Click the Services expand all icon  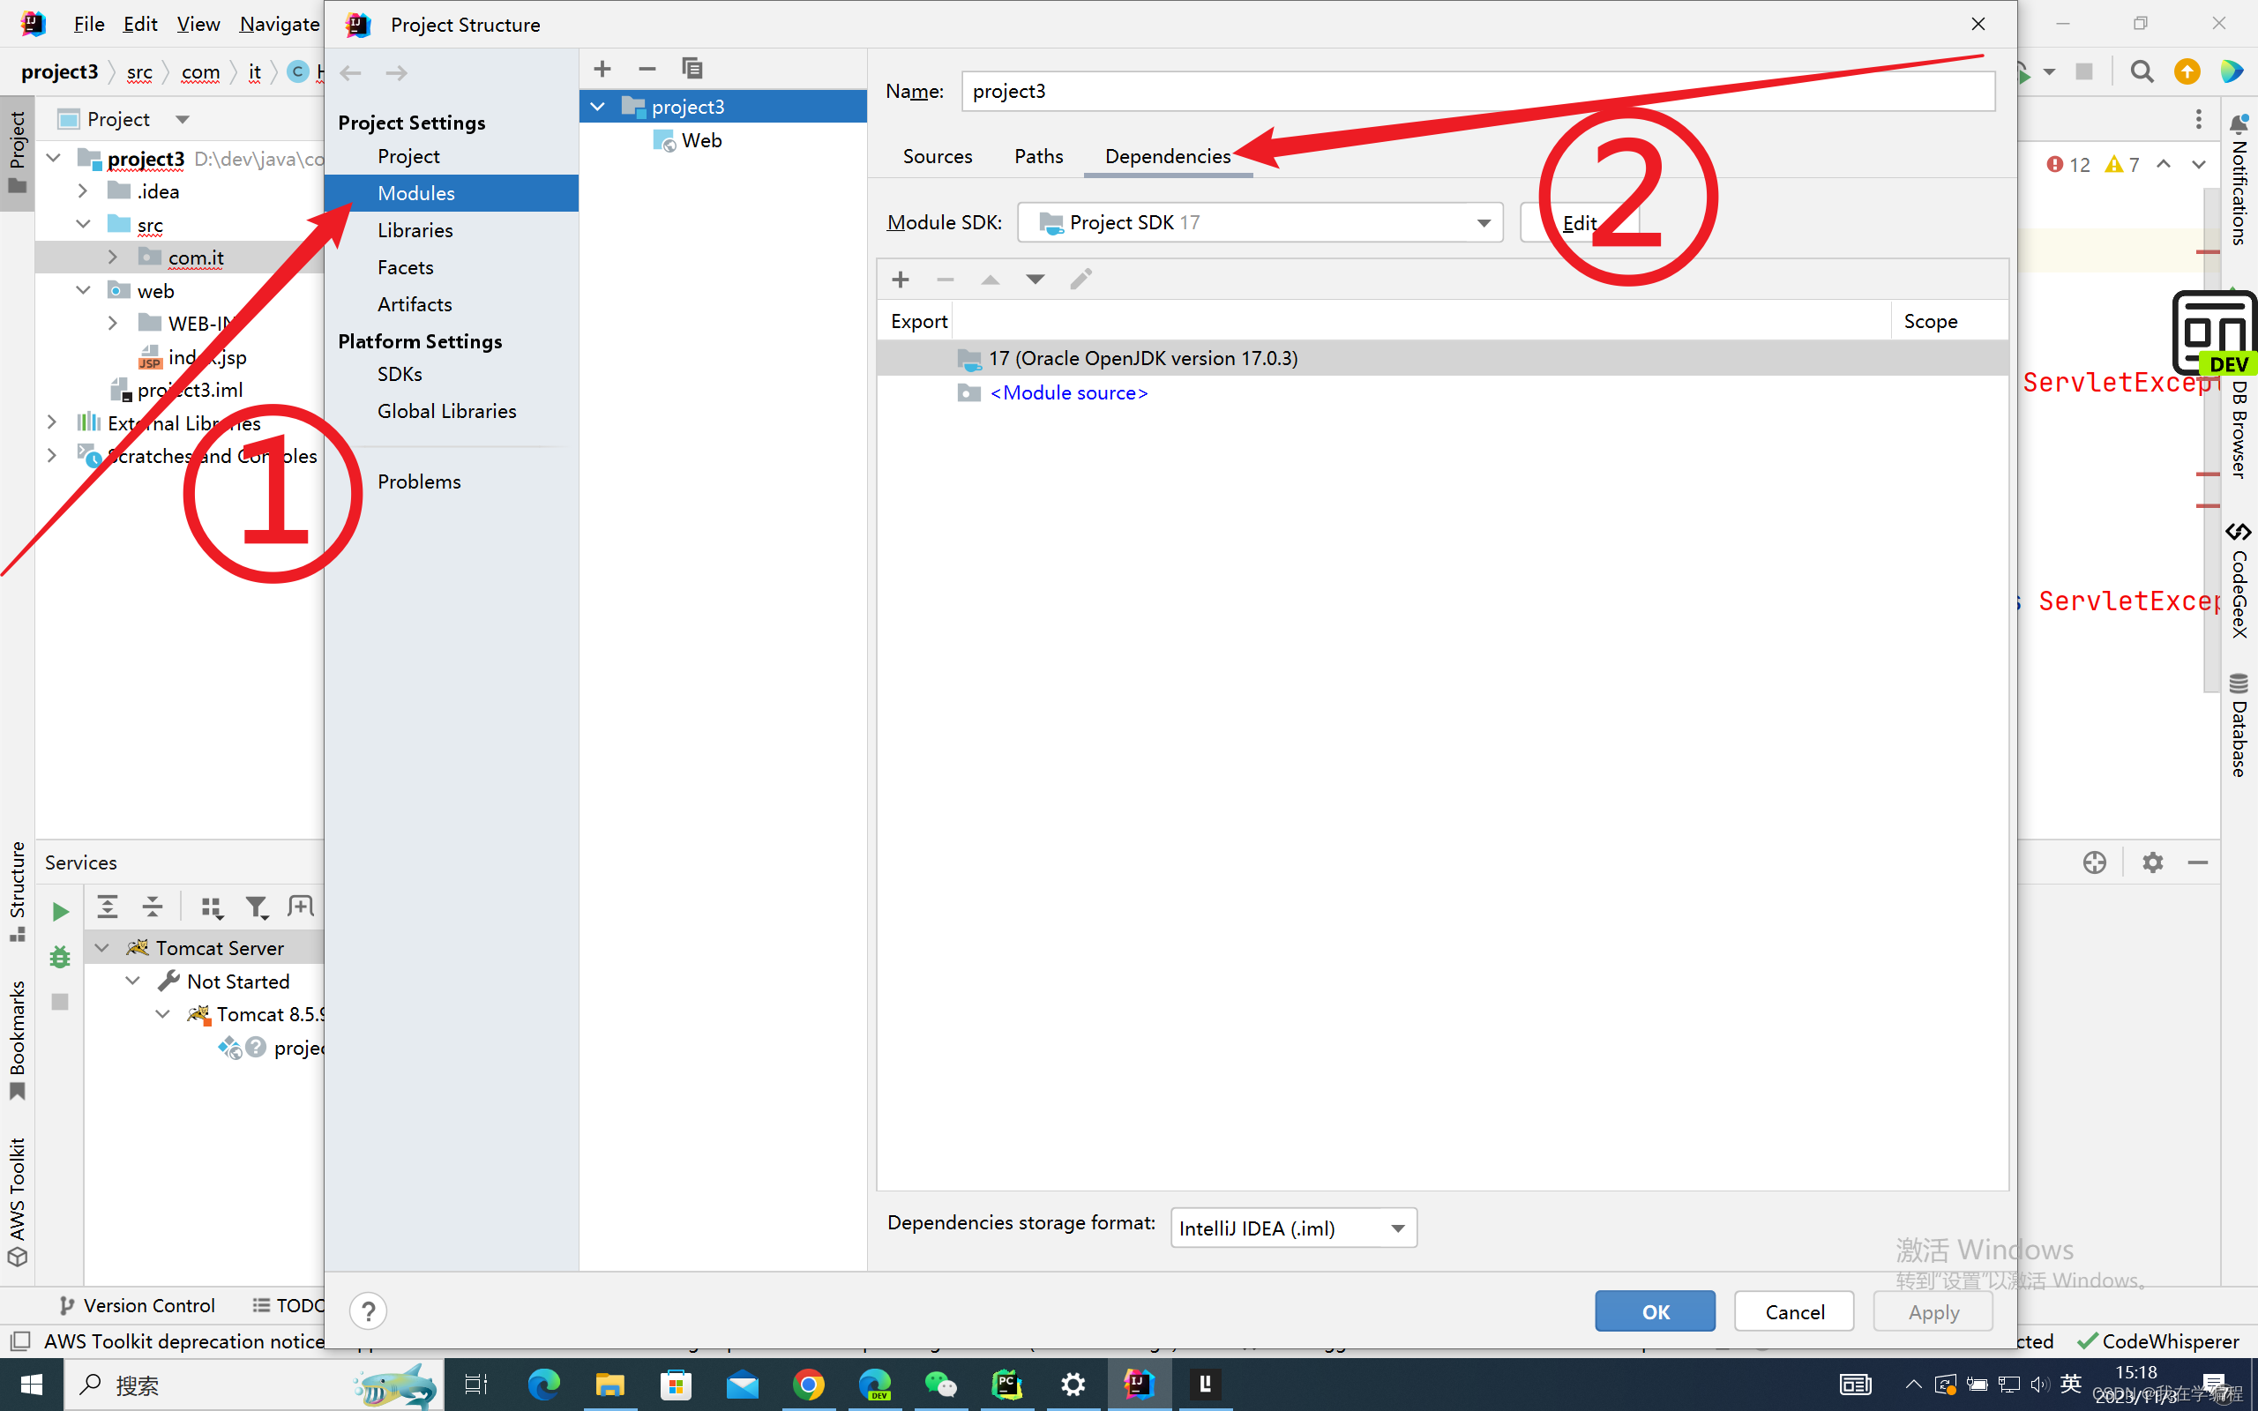[x=108, y=907]
